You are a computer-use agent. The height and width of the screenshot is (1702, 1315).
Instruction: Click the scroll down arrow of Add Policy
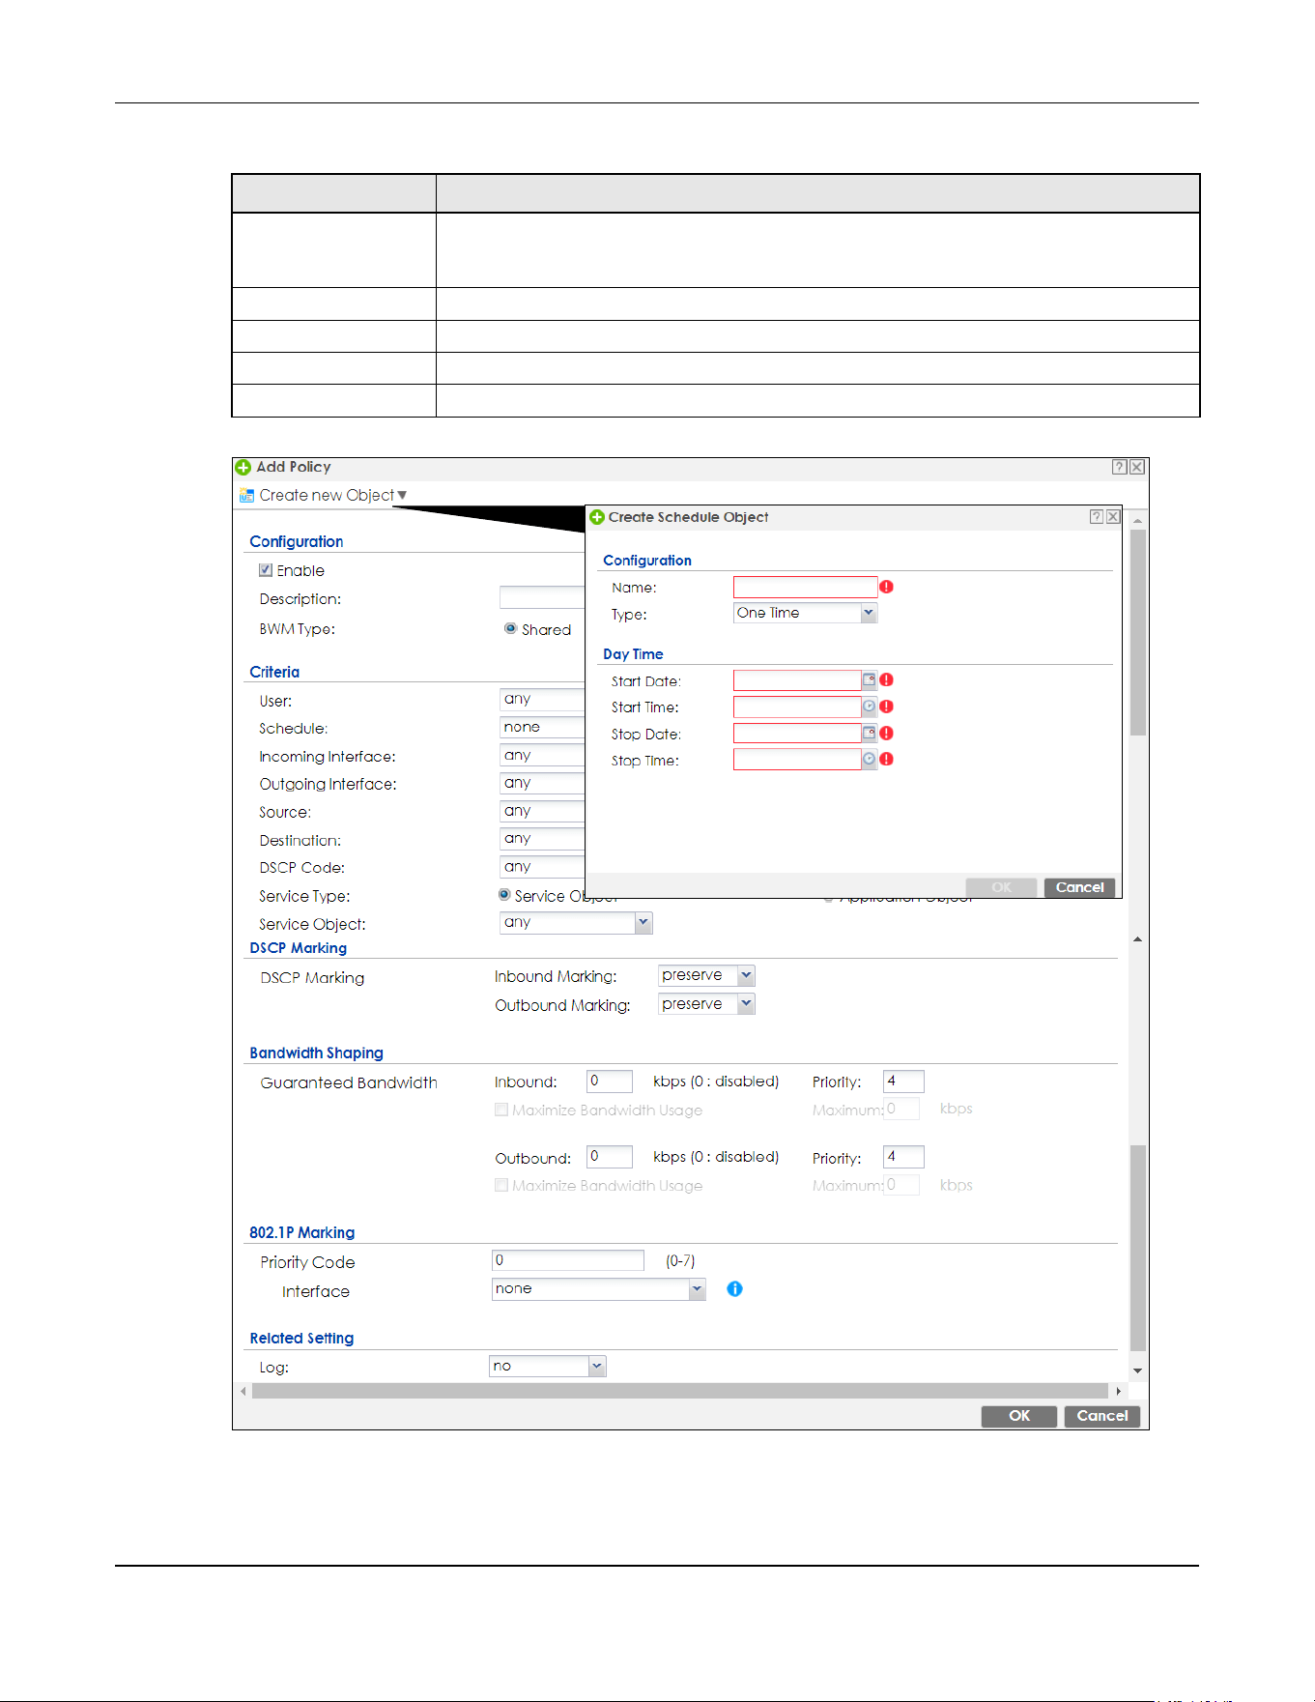[1138, 1370]
